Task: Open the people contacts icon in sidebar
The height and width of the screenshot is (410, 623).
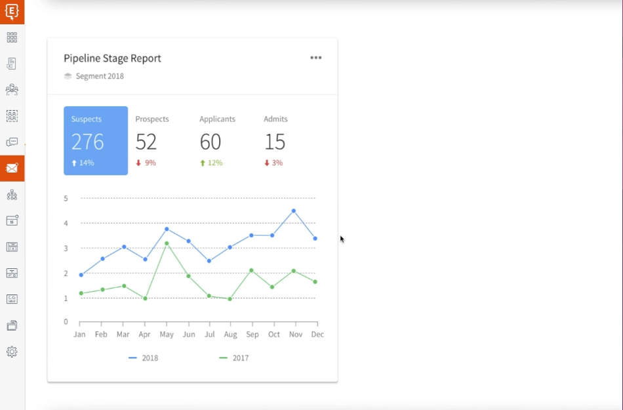Action: pos(12,90)
